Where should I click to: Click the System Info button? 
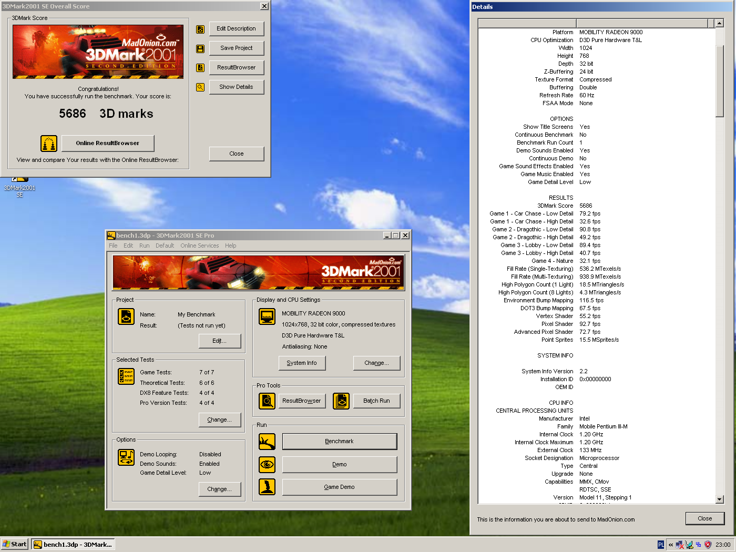pos(302,363)
